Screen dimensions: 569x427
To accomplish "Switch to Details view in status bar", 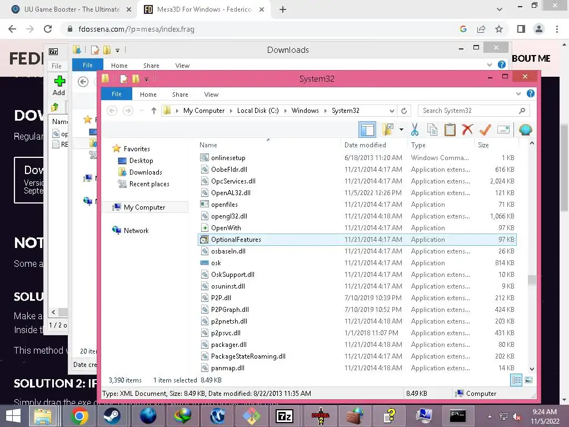I will 516,380.
